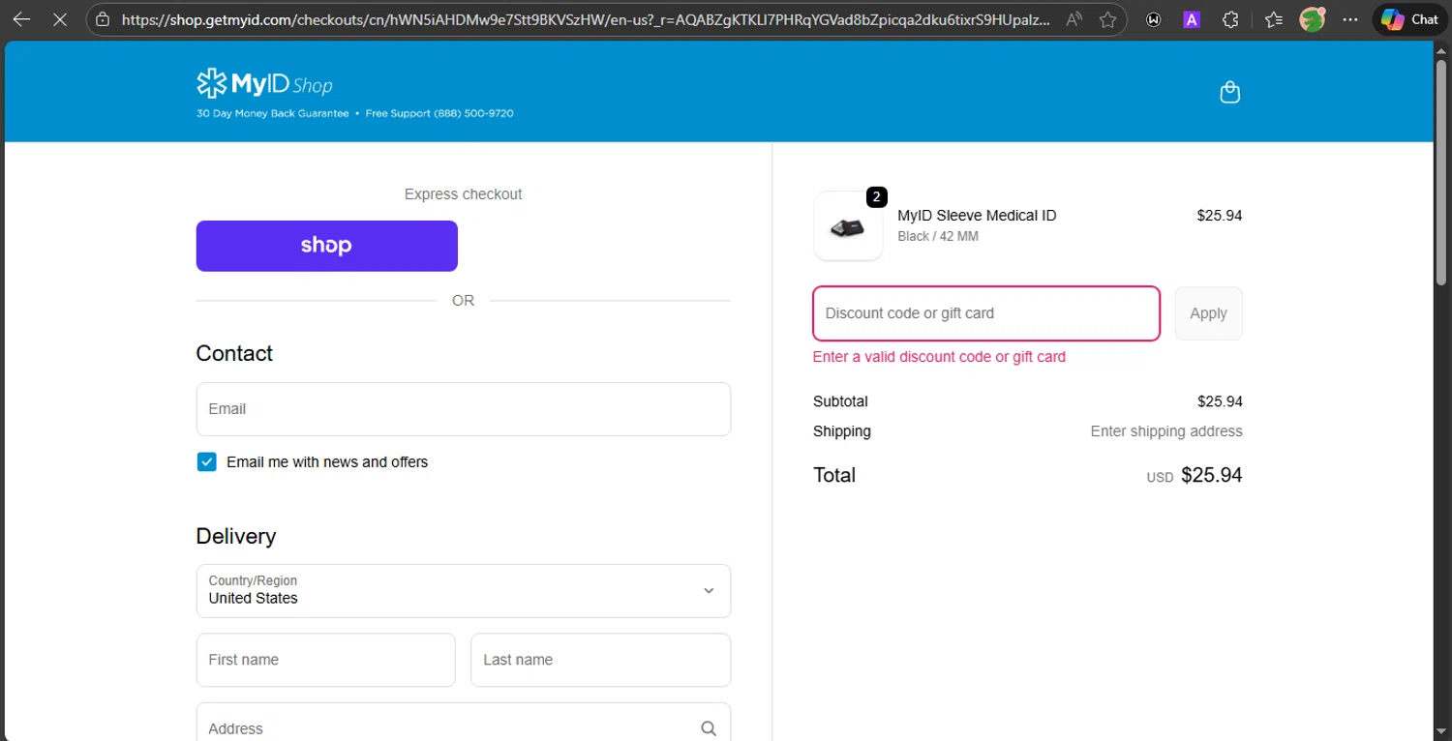Viewport: 1452px width, 741px height.
Task: Click the 'Enter a valid discount code' error
Action: (x=939, y=357)
